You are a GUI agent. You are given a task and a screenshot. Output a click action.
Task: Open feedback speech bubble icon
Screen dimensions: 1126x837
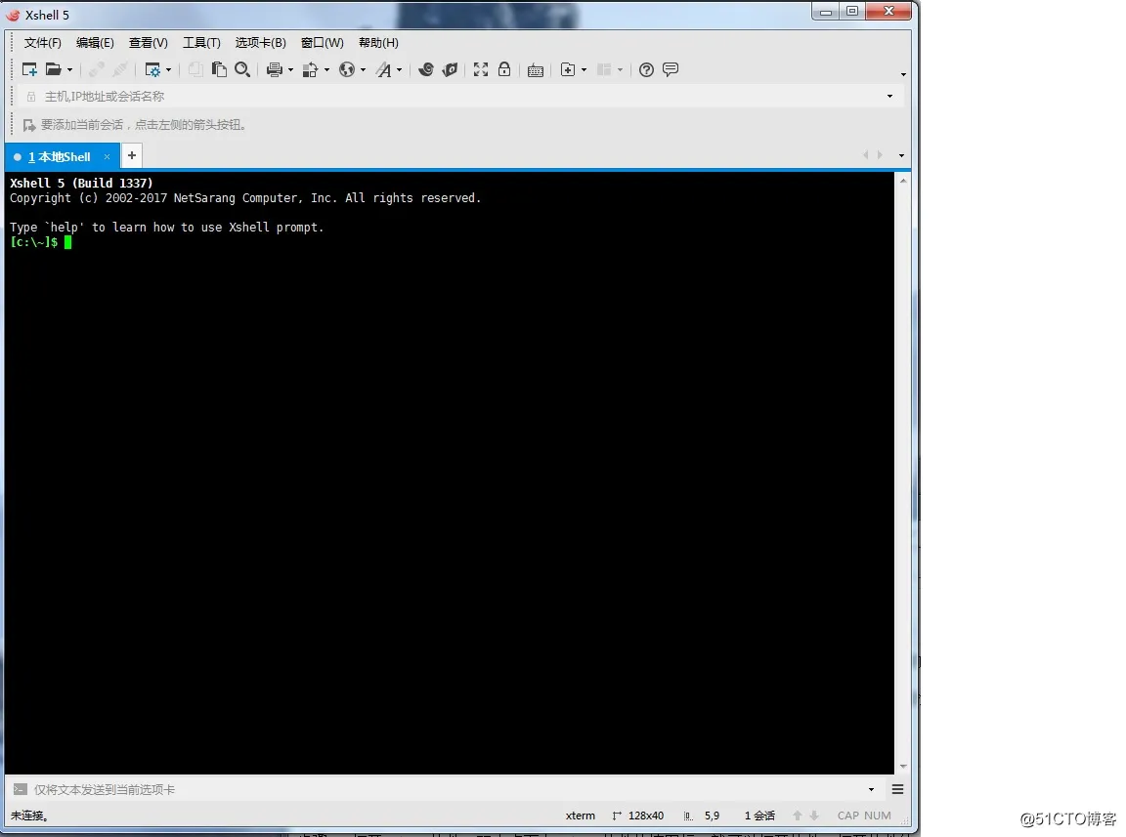pos(670,69)
